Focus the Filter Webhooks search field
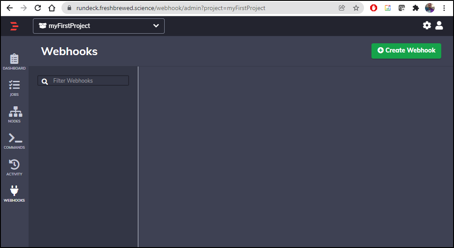The width and height of the screenshot is (454, 248). click(83, 81)
